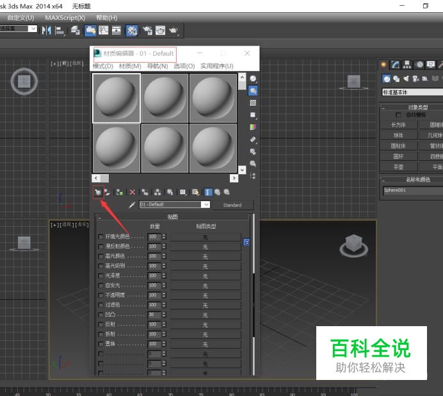Click the Get Material icon
443x396 pixels.
click(98, 192)
